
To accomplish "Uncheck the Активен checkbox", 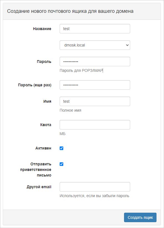I will pyautogui.click(x=62, y=148).
